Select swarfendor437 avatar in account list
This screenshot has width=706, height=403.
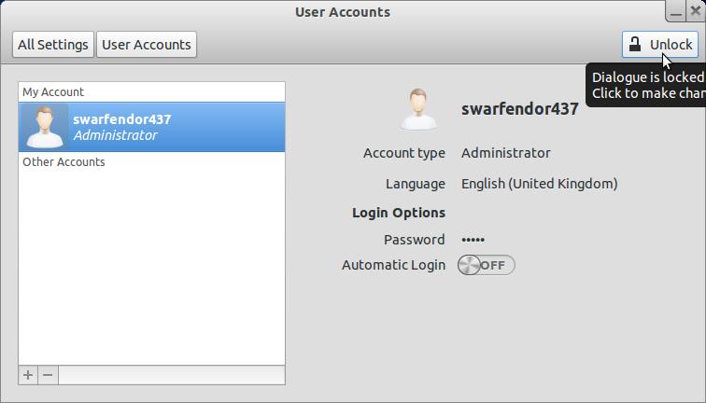(45, 127)
